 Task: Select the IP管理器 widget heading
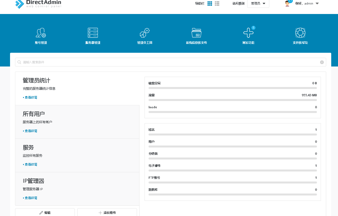coord(34,181)
